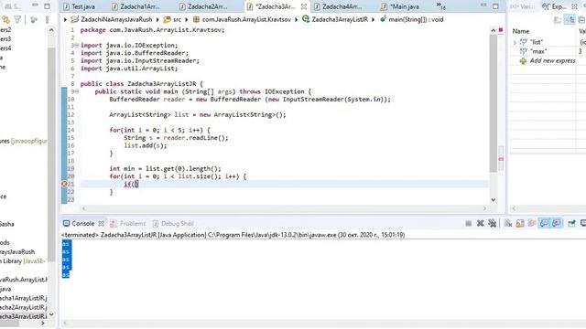The height and width of the screenshot is (329, 586).
Task: Collapse the imports fold on line 3
Action: coord(77,45)
